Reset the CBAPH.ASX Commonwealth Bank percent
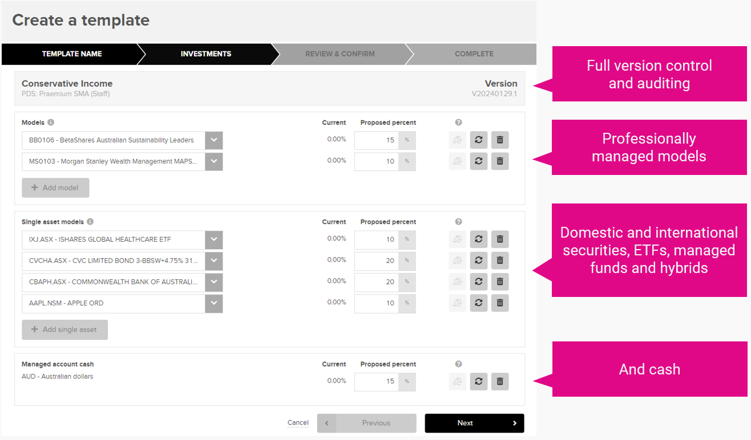Screen dimensions: 751x440 (x=478, y=282)
